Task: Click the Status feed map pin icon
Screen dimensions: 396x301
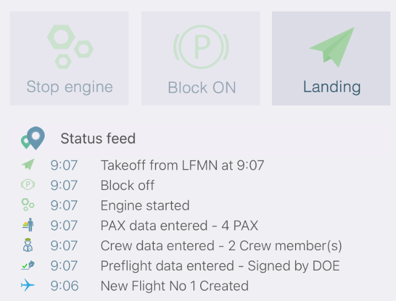Action: tap(33, 138)
